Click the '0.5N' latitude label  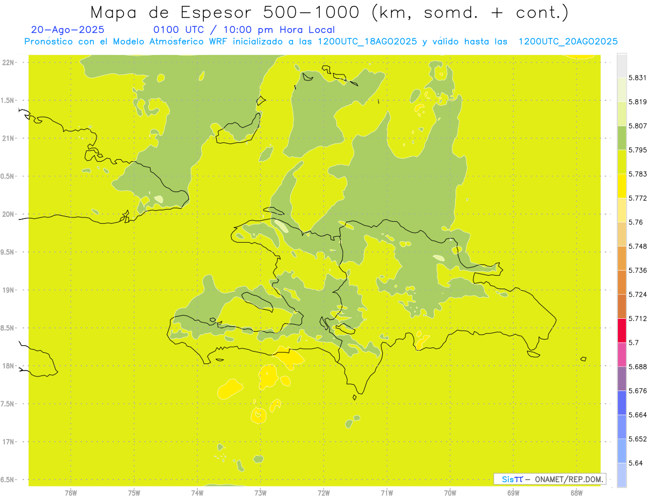8,176
